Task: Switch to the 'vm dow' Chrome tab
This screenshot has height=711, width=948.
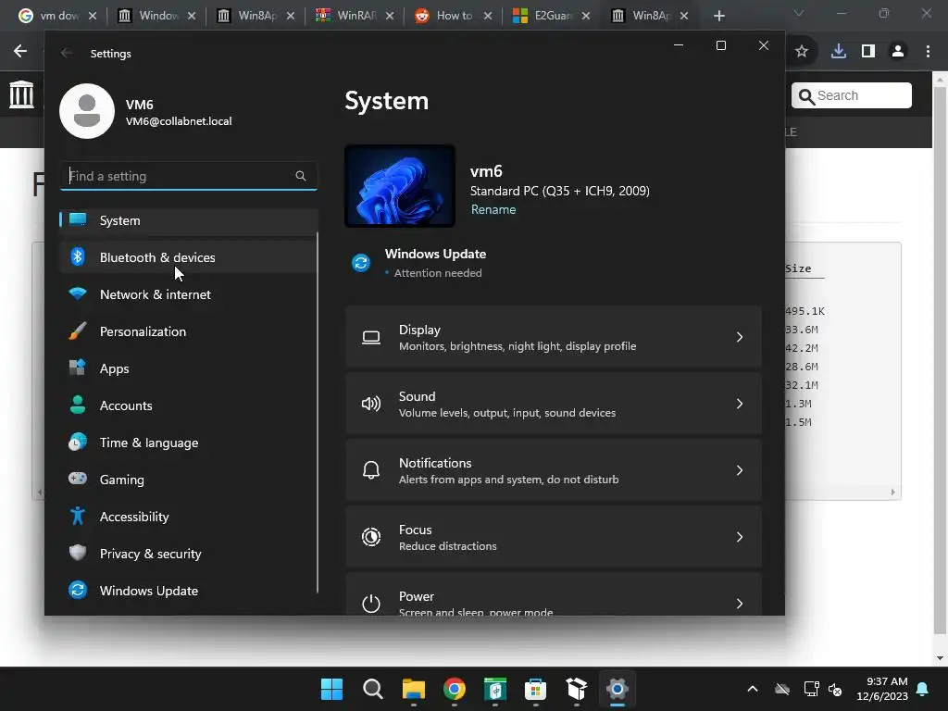Action: click(56, 16)
